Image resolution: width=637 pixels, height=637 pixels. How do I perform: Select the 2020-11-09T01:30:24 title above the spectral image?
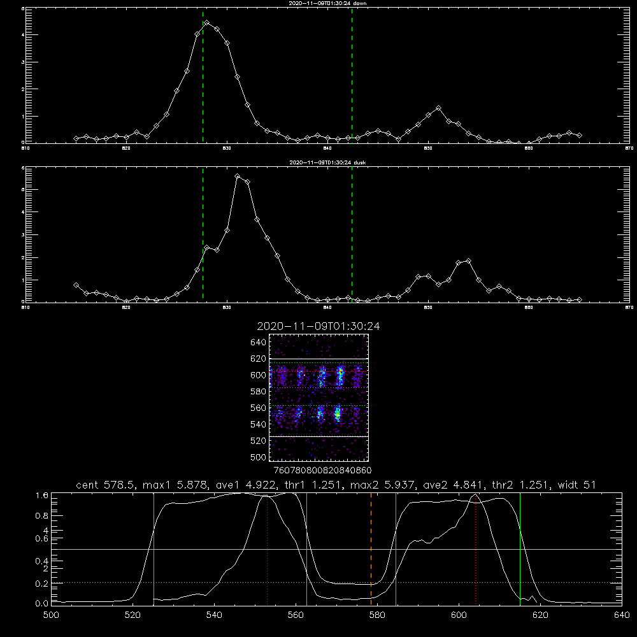click(318, 326)
